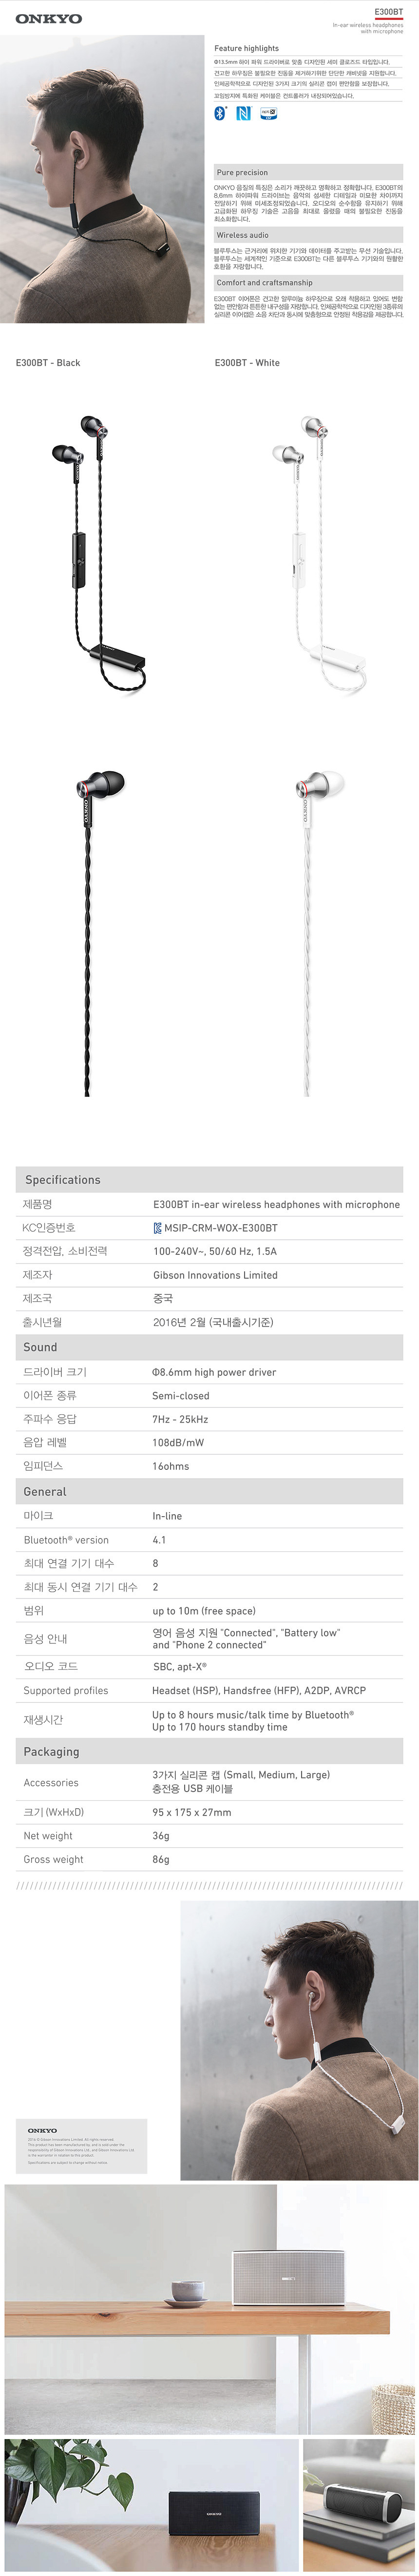Click the Packaging section header

click(x=51, y=1751)
